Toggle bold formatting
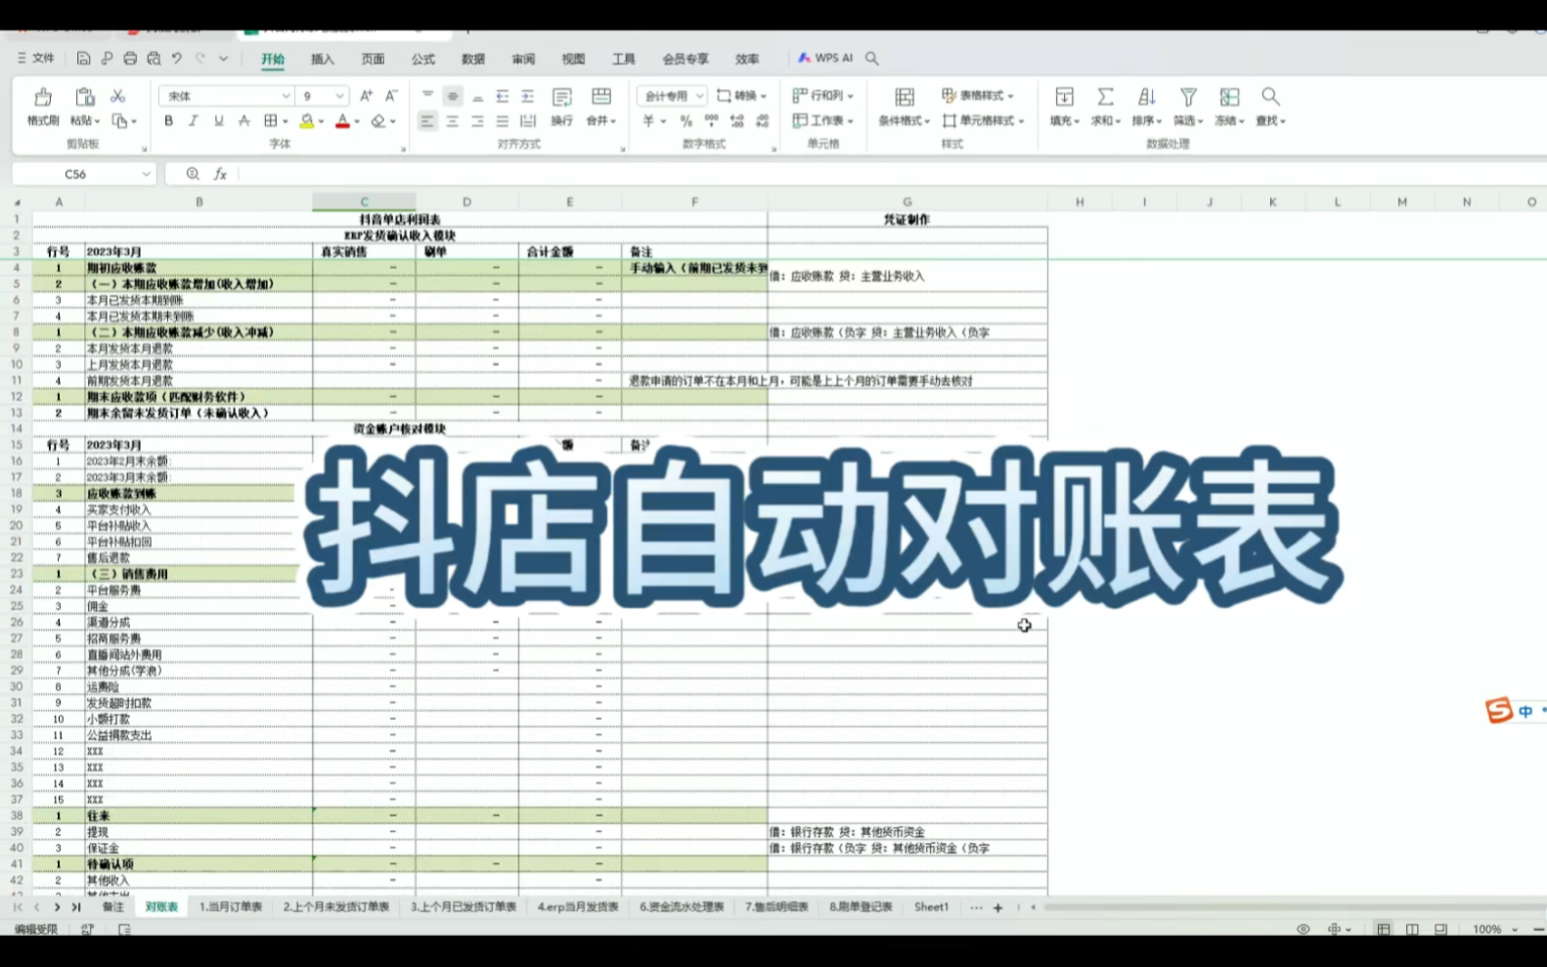1547x967 pixels. [168, 121]
